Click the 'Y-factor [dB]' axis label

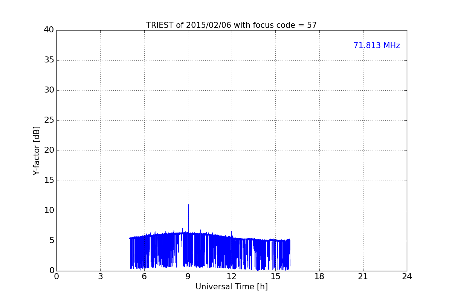pos(37,150)
